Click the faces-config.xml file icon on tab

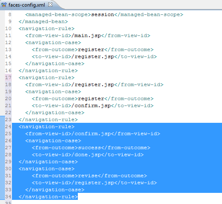pos(4,5)
